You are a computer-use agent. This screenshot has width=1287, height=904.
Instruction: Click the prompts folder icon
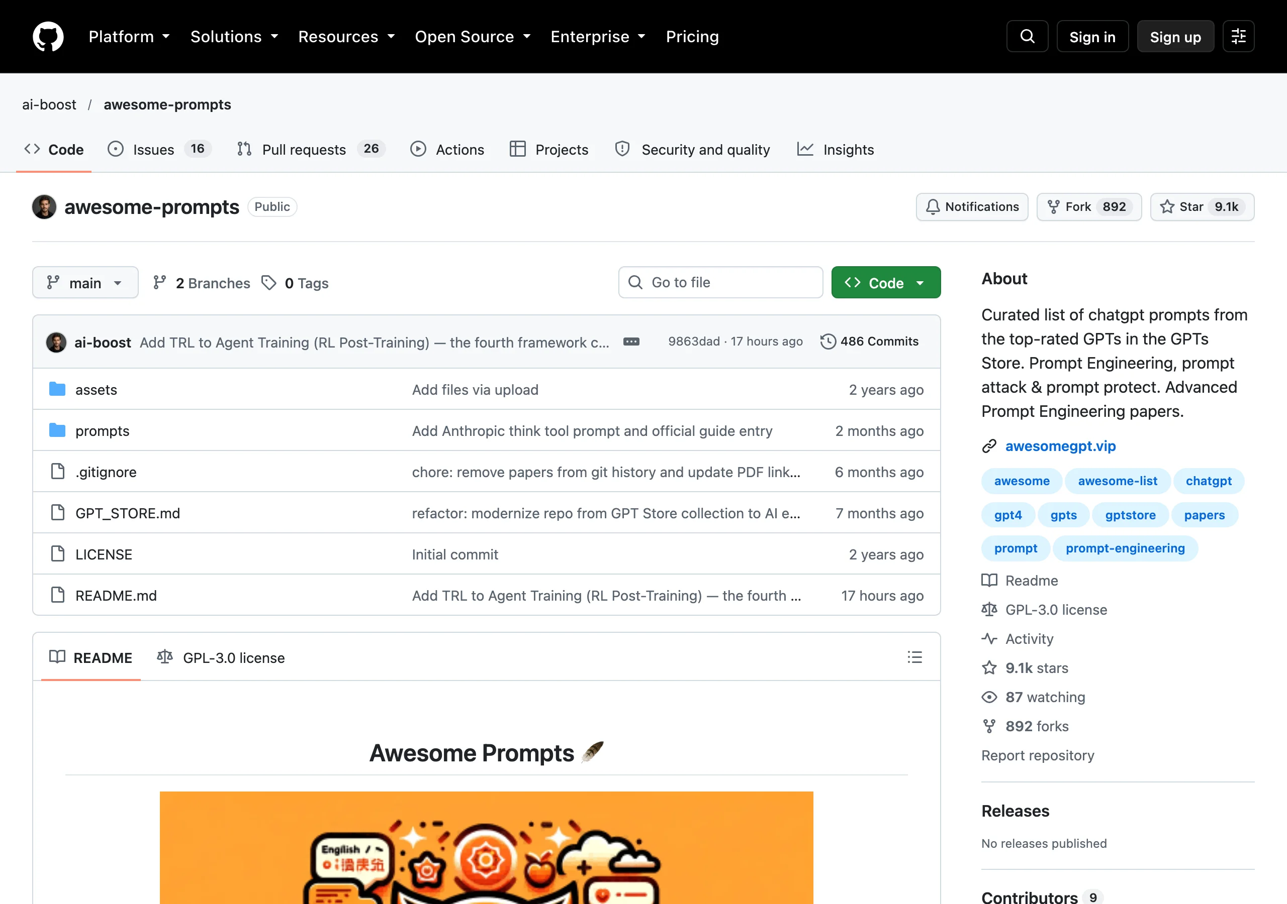click(57, 430)
